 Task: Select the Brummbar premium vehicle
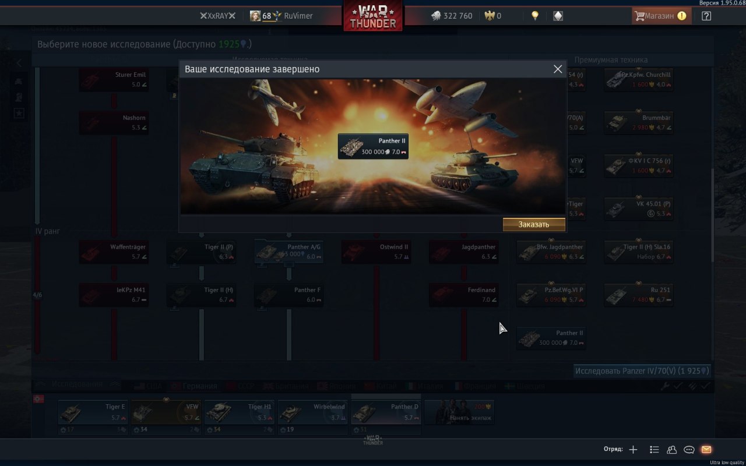[x=638, y=122]
